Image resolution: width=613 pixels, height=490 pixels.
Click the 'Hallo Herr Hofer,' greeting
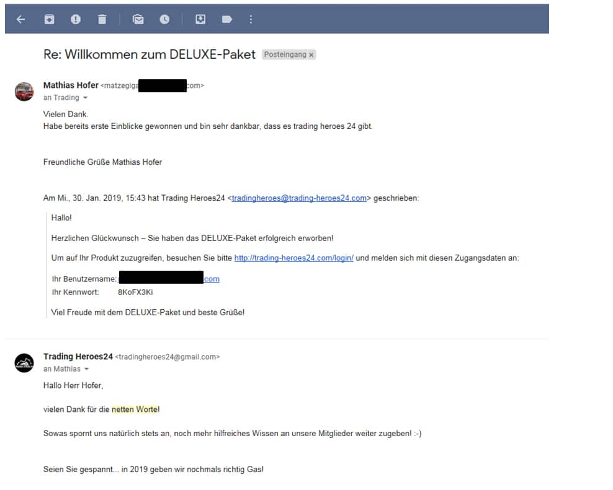pos(73,385)
